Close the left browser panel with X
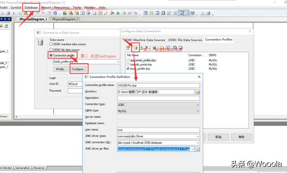The image size is (287, 173). pyautogui.click(x=9, y=19)
